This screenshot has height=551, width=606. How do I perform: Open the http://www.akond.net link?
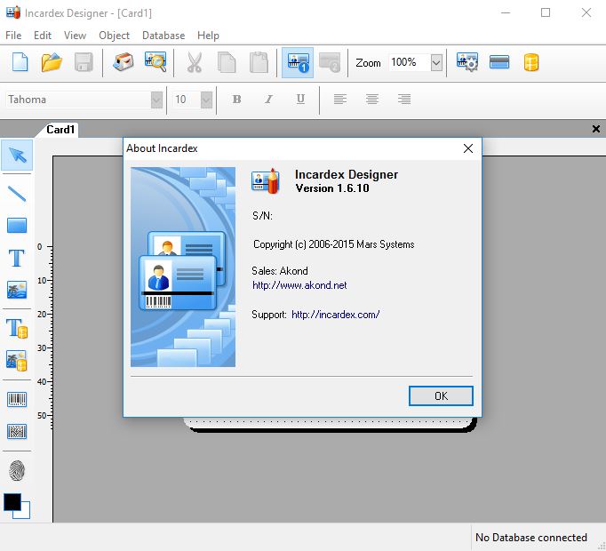(299, 285)
